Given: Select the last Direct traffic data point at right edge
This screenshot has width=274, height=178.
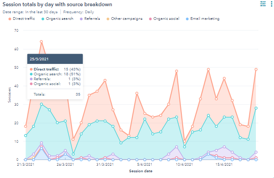Looking at the screenshot, I should click(256, 70).
